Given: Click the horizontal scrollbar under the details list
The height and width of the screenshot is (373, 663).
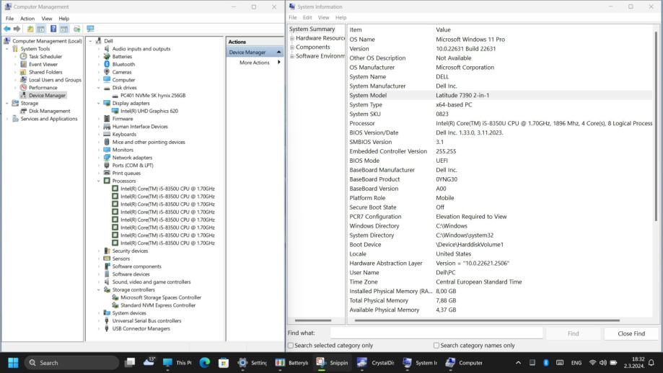Looking at the screenshot, I should (487, 320).
